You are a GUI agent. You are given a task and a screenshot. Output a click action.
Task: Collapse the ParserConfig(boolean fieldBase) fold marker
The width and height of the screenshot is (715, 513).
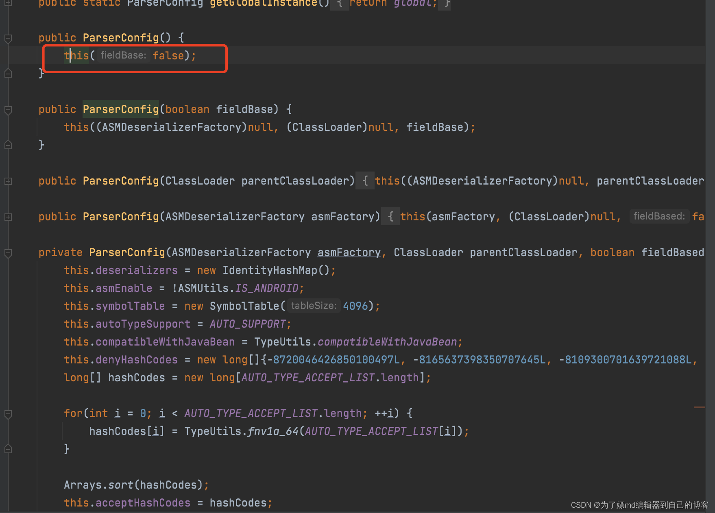[x=8, y=110]
